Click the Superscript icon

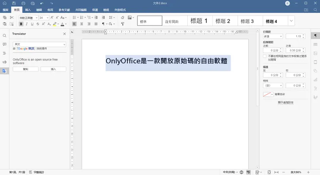point(43,24)
